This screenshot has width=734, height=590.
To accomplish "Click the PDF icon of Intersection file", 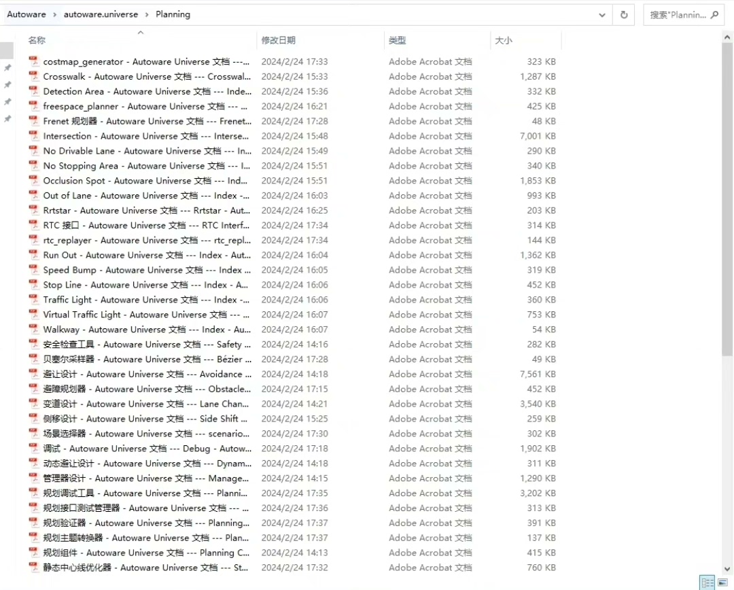I will pos(34,136).
